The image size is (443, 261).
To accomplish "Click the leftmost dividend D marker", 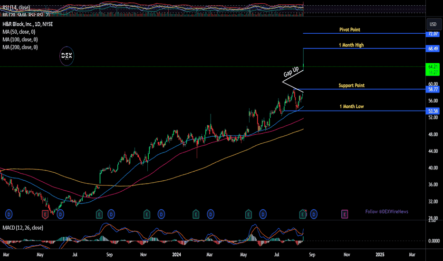I will (9, 214).
